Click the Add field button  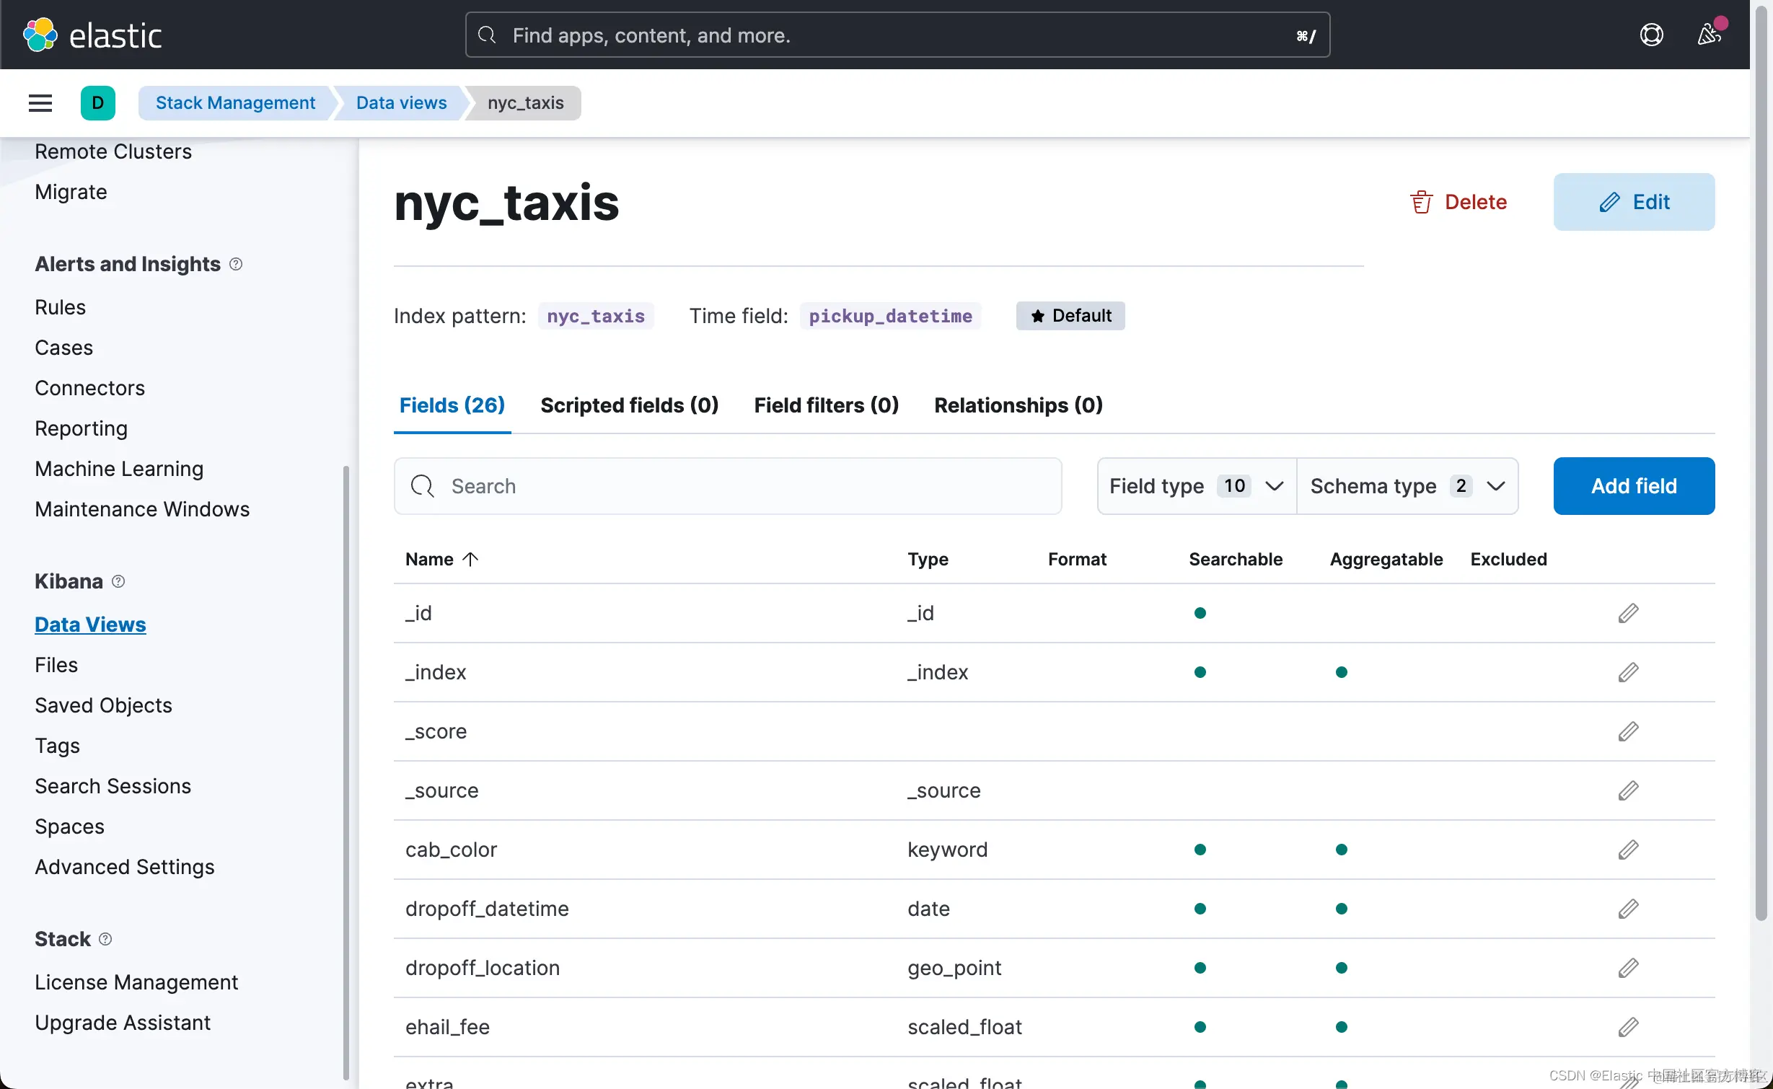point(1634,486)
